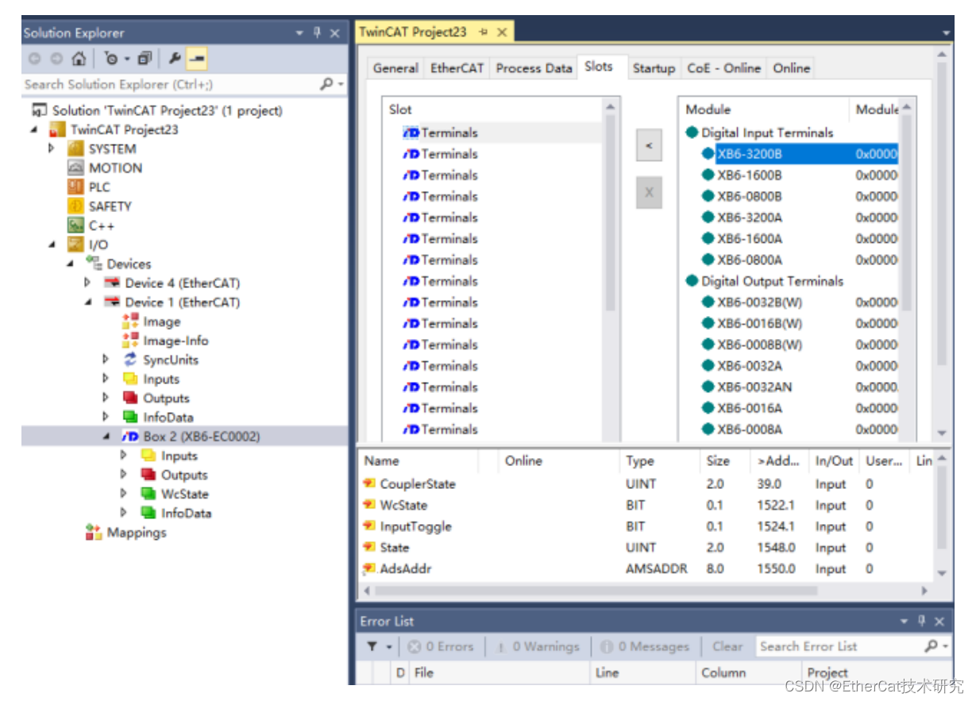
Task: Select the SAFETY node icon
Action: pos(75,206)
